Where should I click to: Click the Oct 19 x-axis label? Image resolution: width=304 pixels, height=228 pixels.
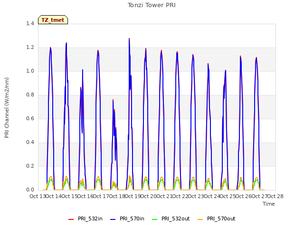[x=133, y=196]
